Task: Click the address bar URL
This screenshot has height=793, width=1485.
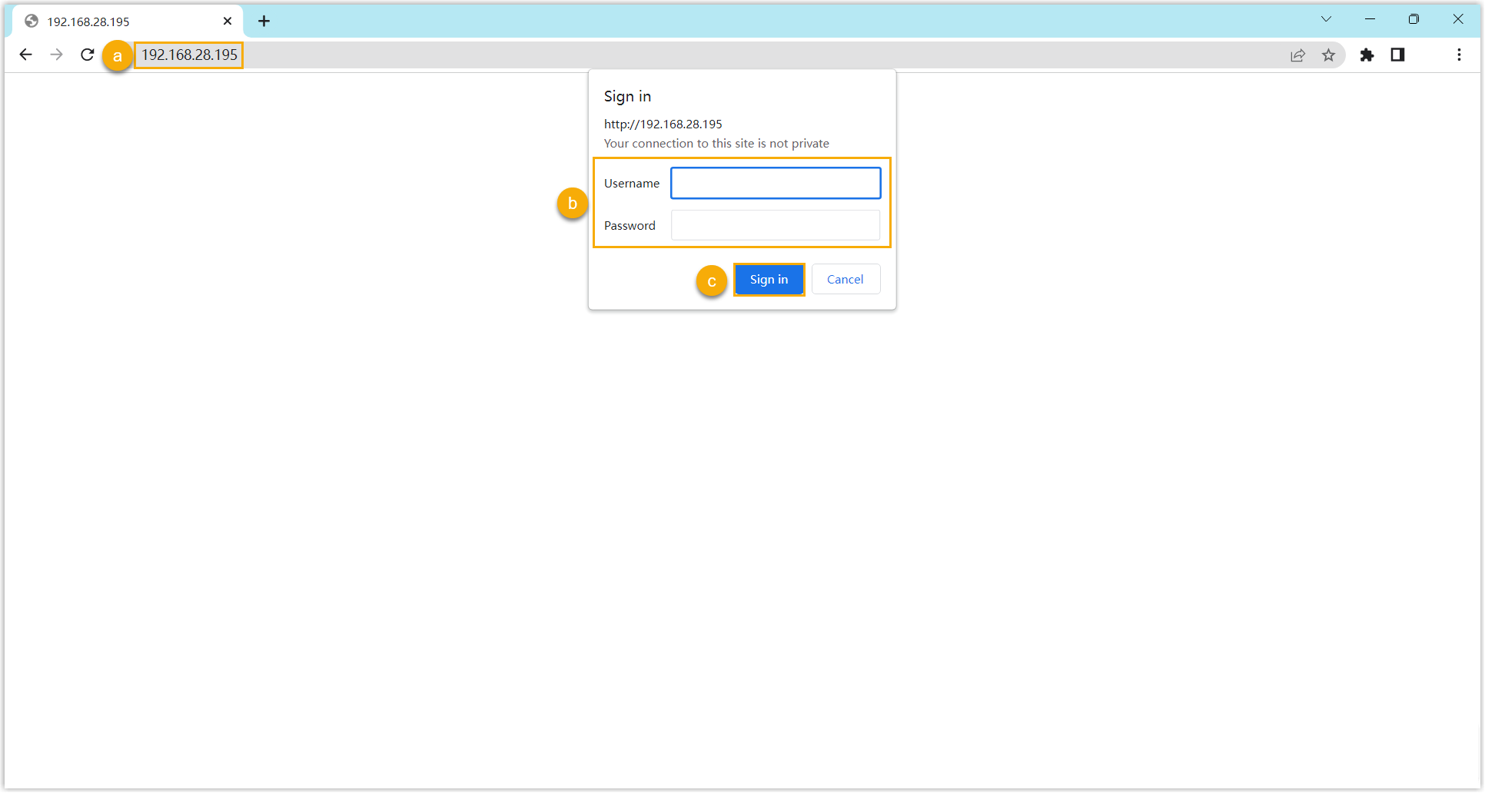Action: tap(189, 55)
